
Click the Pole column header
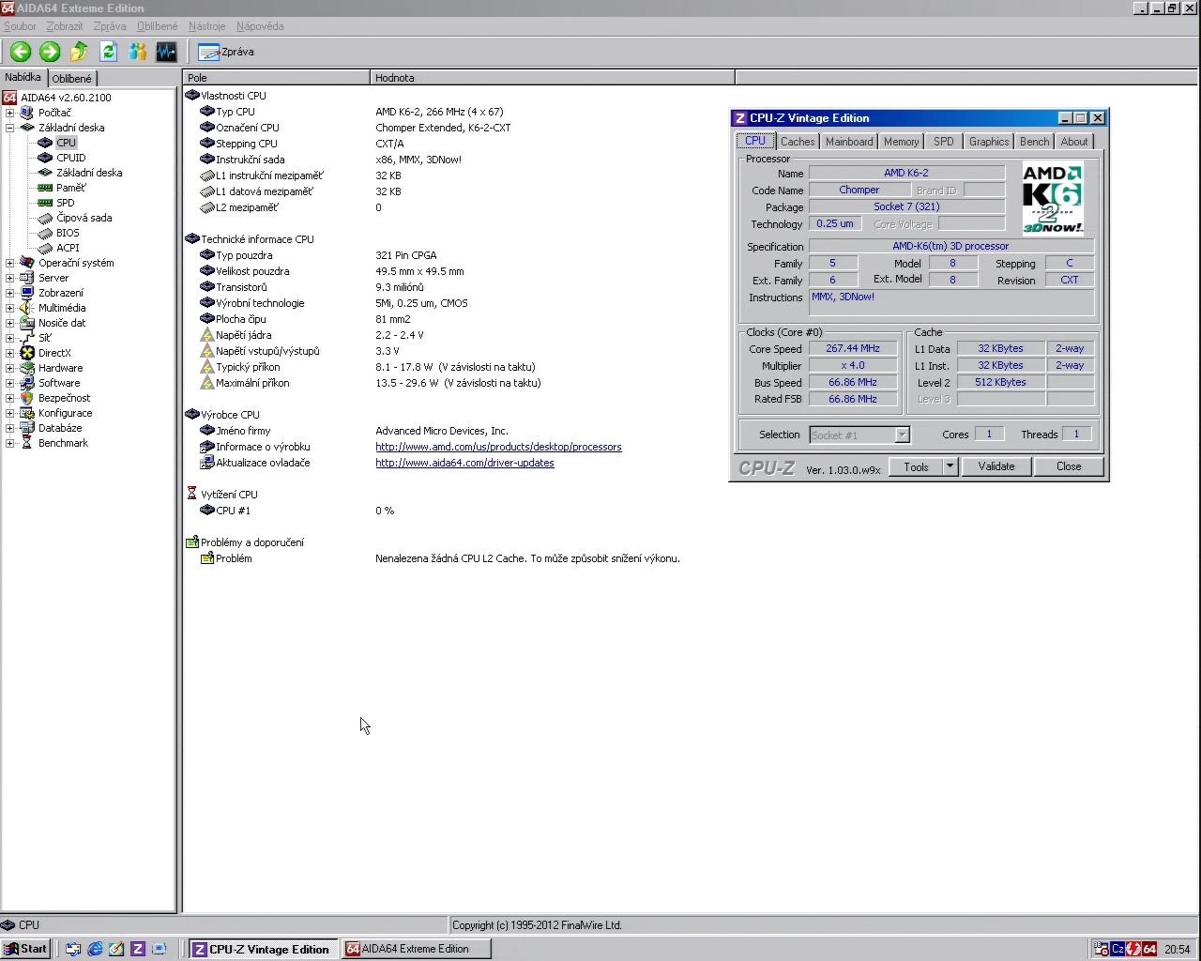pyautogui.click(x=277, y=78)
